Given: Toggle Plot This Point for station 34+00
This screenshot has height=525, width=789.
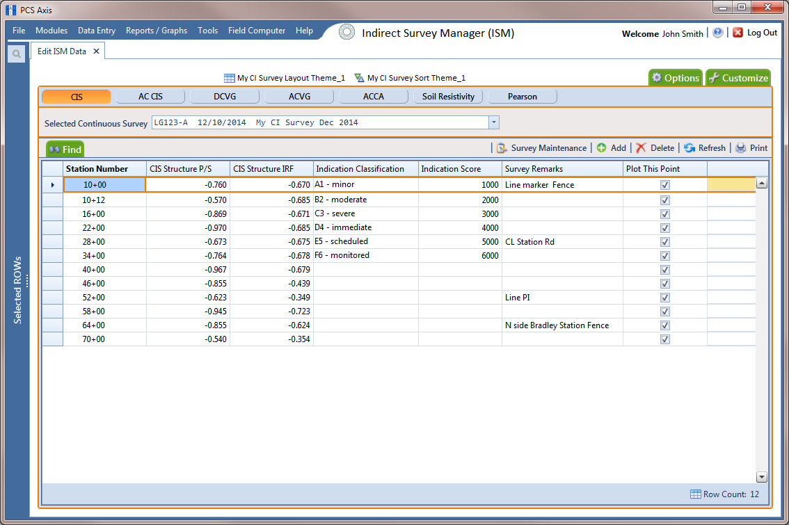Looking at the screenshot, I should tap(664, 256).
